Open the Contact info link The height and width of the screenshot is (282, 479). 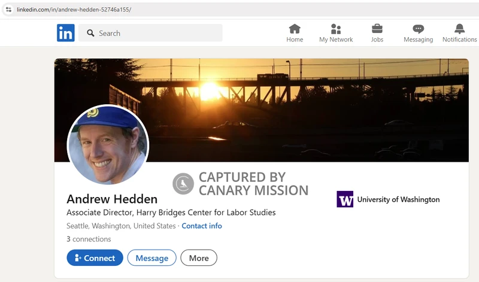coord(202,226)
